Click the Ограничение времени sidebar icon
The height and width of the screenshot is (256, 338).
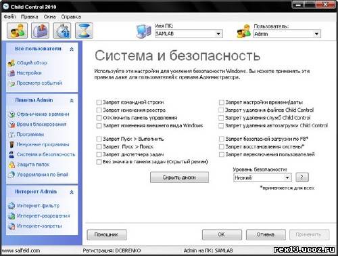click(x=11, y=114)
